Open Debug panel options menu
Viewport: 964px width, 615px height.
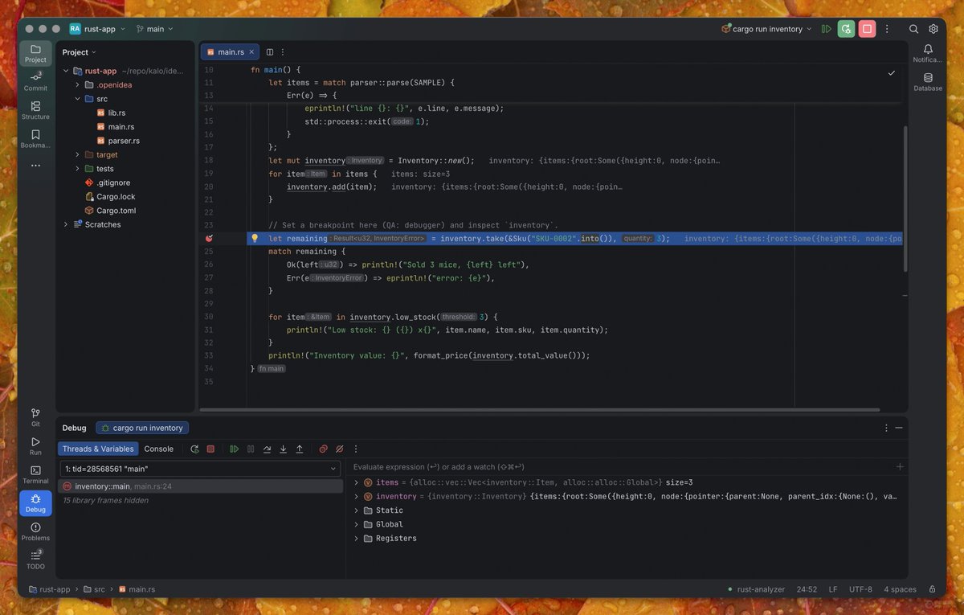coord(887,428)
